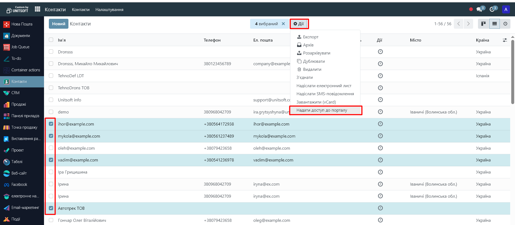Select the oleh@example.com contact checkbox
The image size is (515, 225).
(x=51, y=148)
